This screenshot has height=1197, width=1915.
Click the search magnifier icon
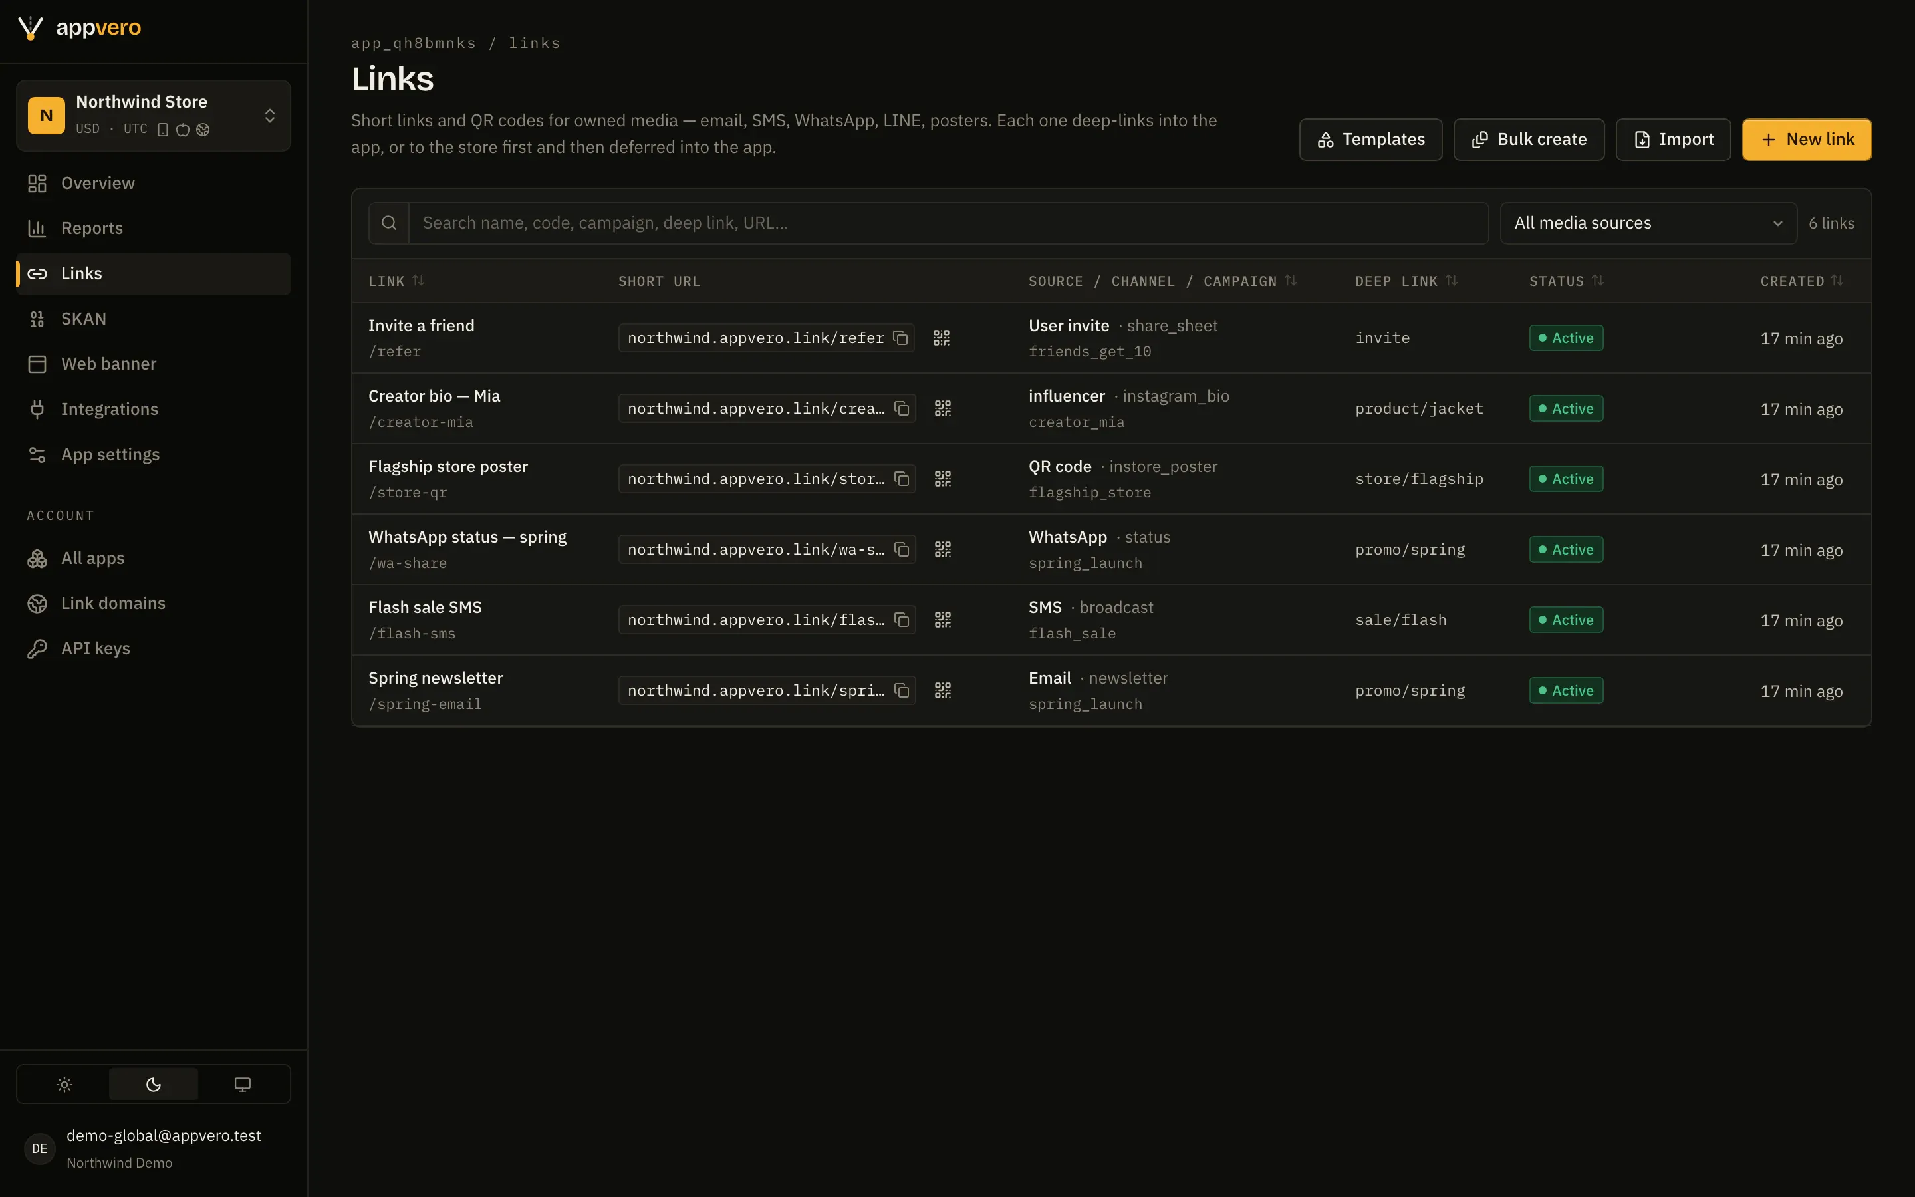[x=388, y=223]
